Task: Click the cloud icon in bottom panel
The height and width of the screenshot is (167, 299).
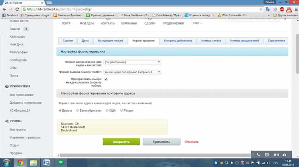Action: 284,155
